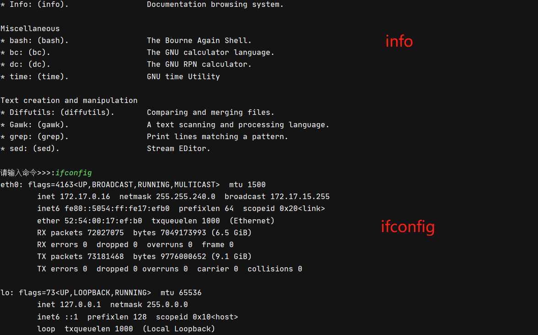Viewport: 538px width, 335px height.
Task: Select the 'dc: (dc).' info entry
Action: coord(30,65)
